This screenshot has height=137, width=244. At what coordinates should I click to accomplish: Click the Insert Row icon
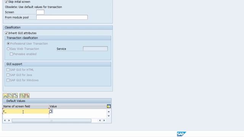coord(22,96)
